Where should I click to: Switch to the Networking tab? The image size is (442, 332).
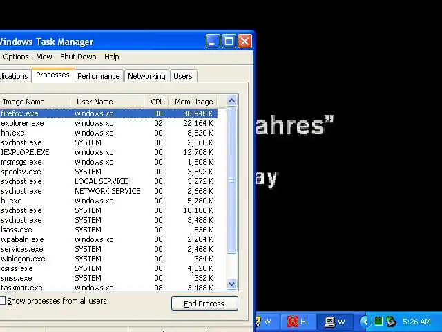pos(146,76)
